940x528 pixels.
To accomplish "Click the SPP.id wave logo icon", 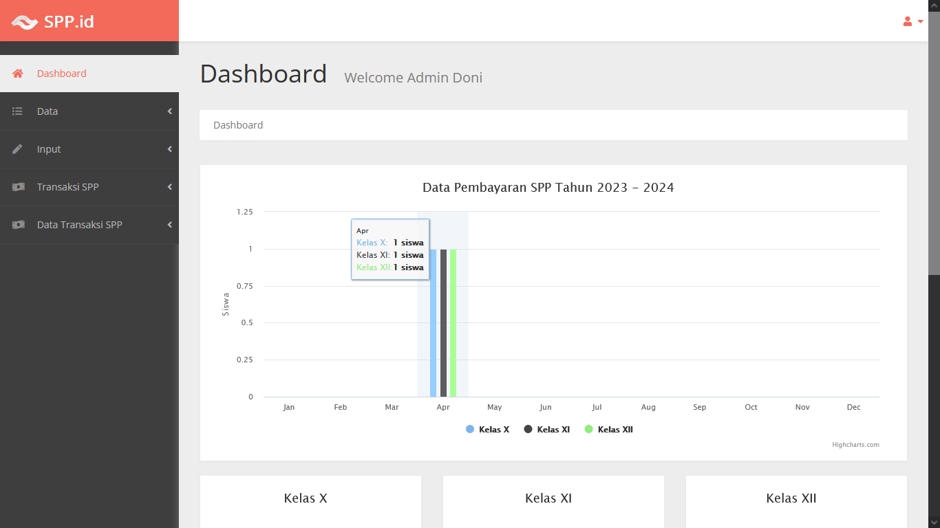I will pos(24,22).
